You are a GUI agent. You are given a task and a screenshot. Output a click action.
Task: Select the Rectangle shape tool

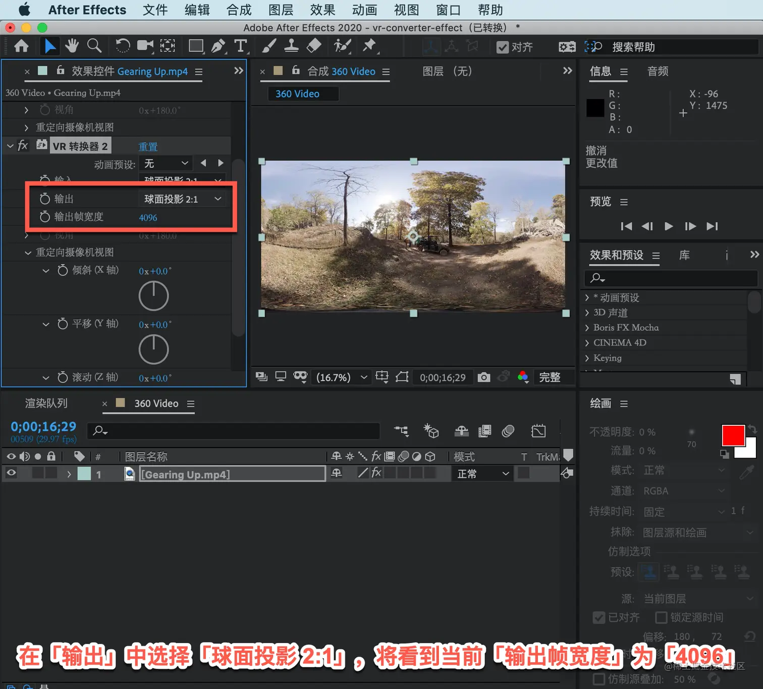(x=196, y=46)
